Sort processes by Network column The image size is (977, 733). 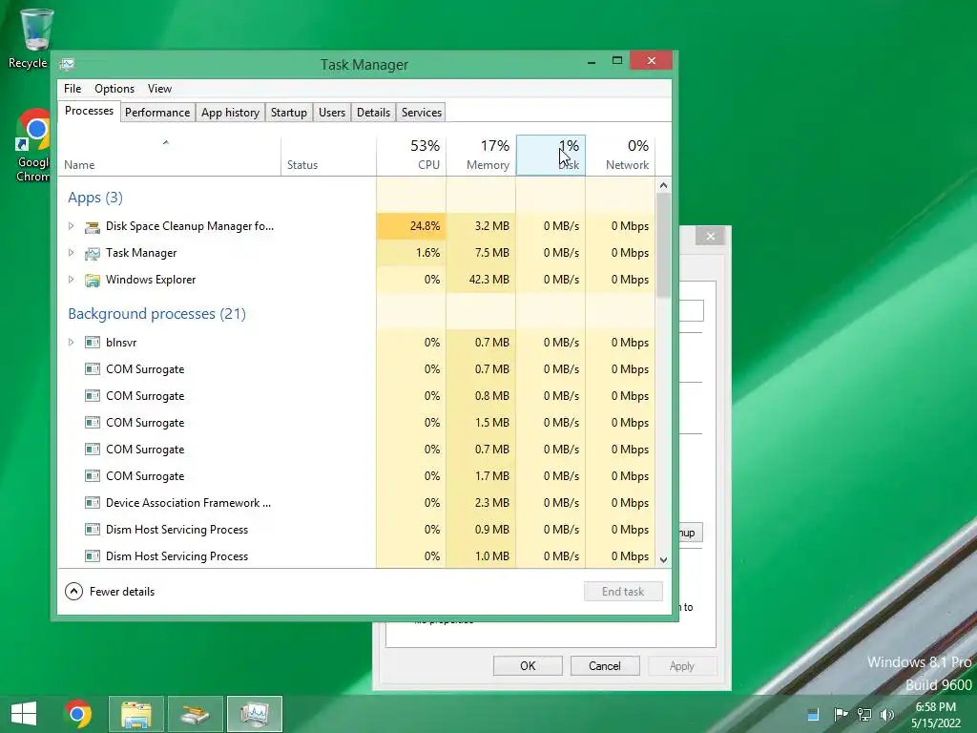(x=620, y=156)
